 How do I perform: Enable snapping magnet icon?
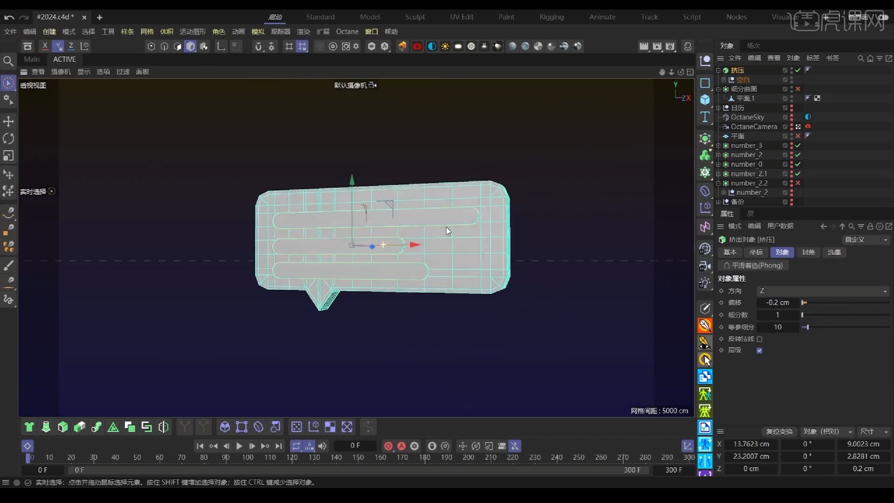tap(258, 46)
